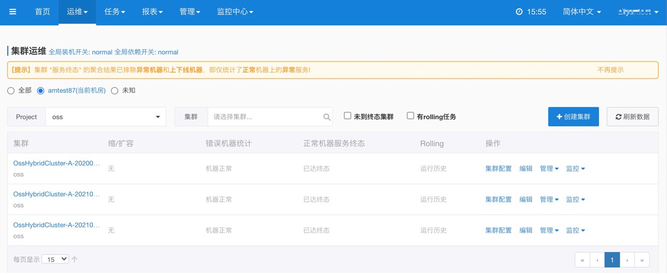Expand 管理 dropdown in third row
The image size is (667, 274).
coord(549,230)
